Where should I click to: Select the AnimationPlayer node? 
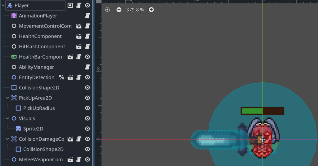38,16
